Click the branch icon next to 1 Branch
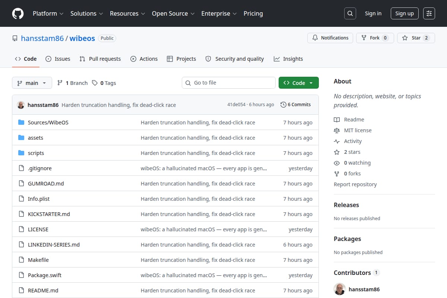 click(60, 83)
